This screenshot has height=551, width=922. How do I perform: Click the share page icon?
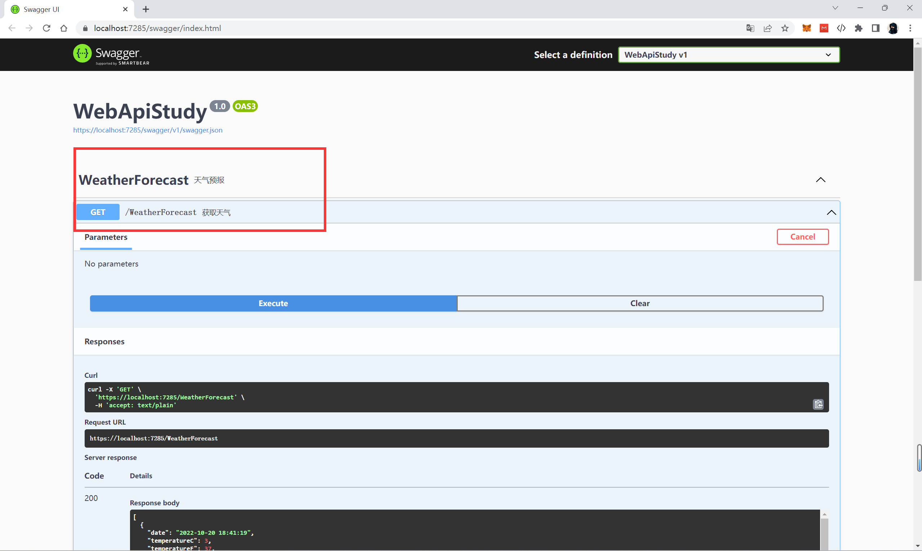(x=767, y=28)
